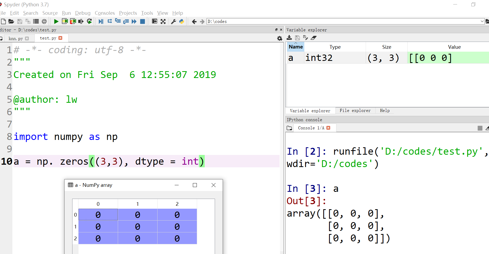Open the PYTHONPATH manager Python icon

pos(182,21)
